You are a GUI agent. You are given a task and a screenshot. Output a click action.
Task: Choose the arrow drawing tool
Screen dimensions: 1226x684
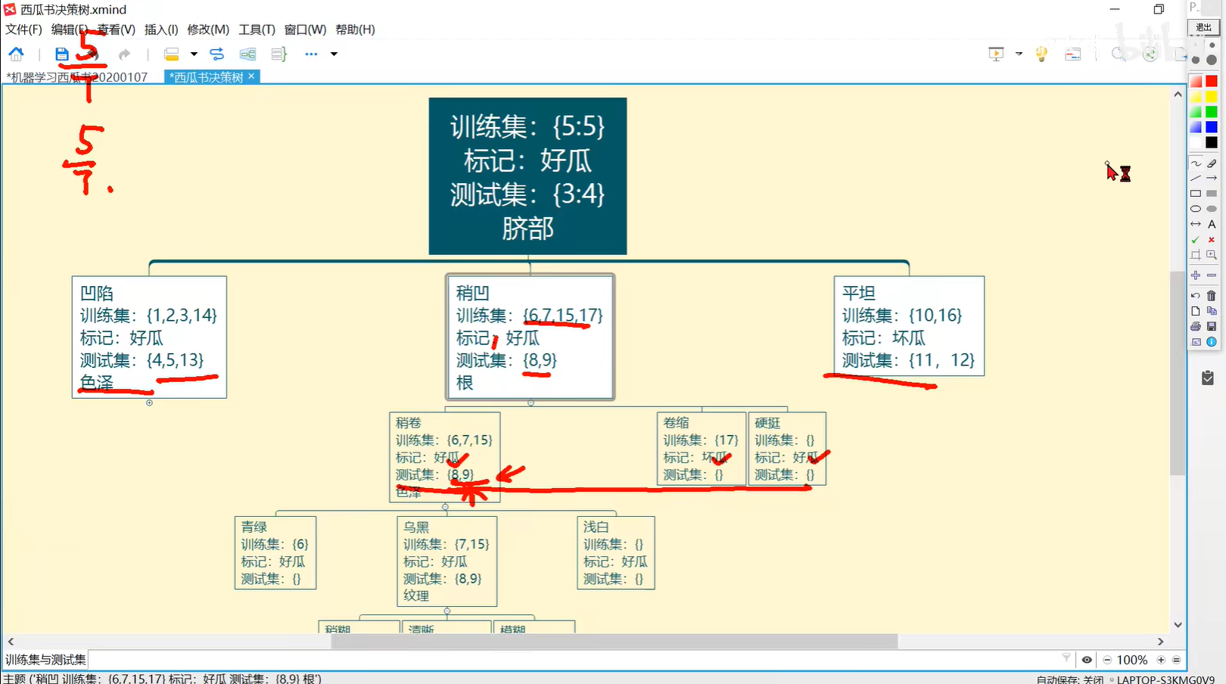(1212, 179)
